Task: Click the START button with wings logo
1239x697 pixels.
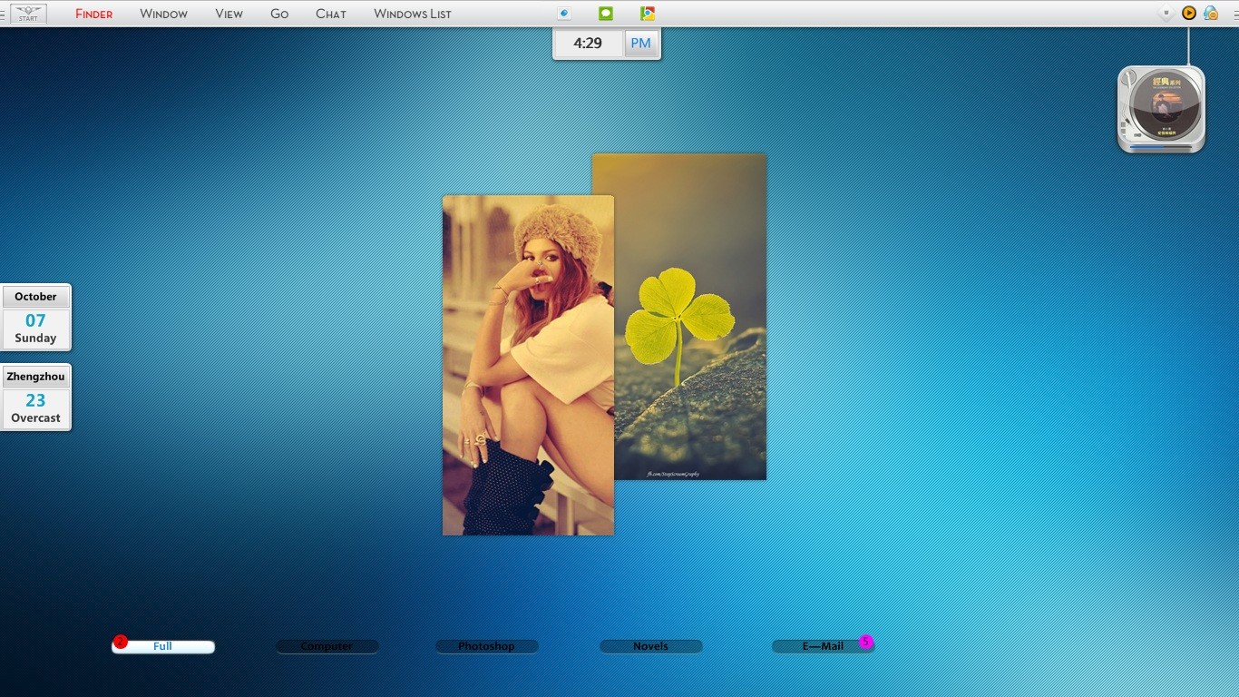Action: [x=28, y=14]
